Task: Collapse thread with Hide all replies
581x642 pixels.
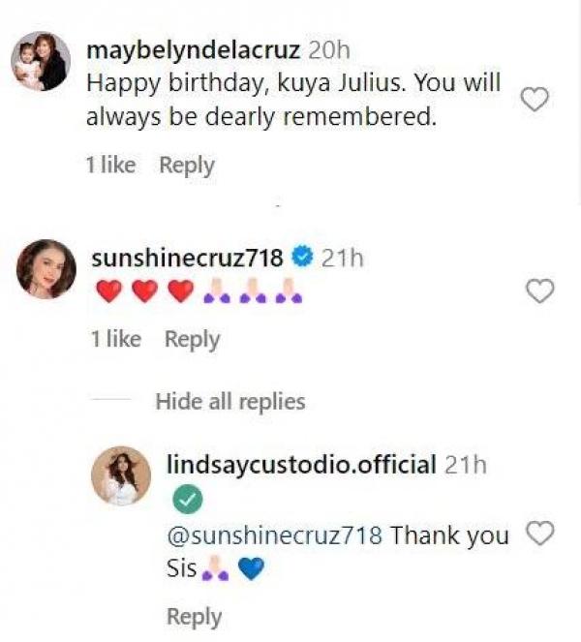Action: click(x=229, y=401)
